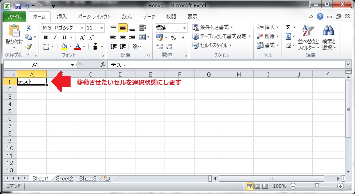Open the 貼り付け paste options arrow

coord(14,47)
